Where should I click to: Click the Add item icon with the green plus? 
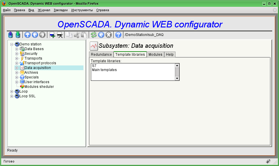click(x=52, y=35)
